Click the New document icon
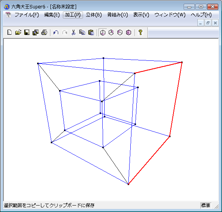222x212 pixels. (9, 32)
